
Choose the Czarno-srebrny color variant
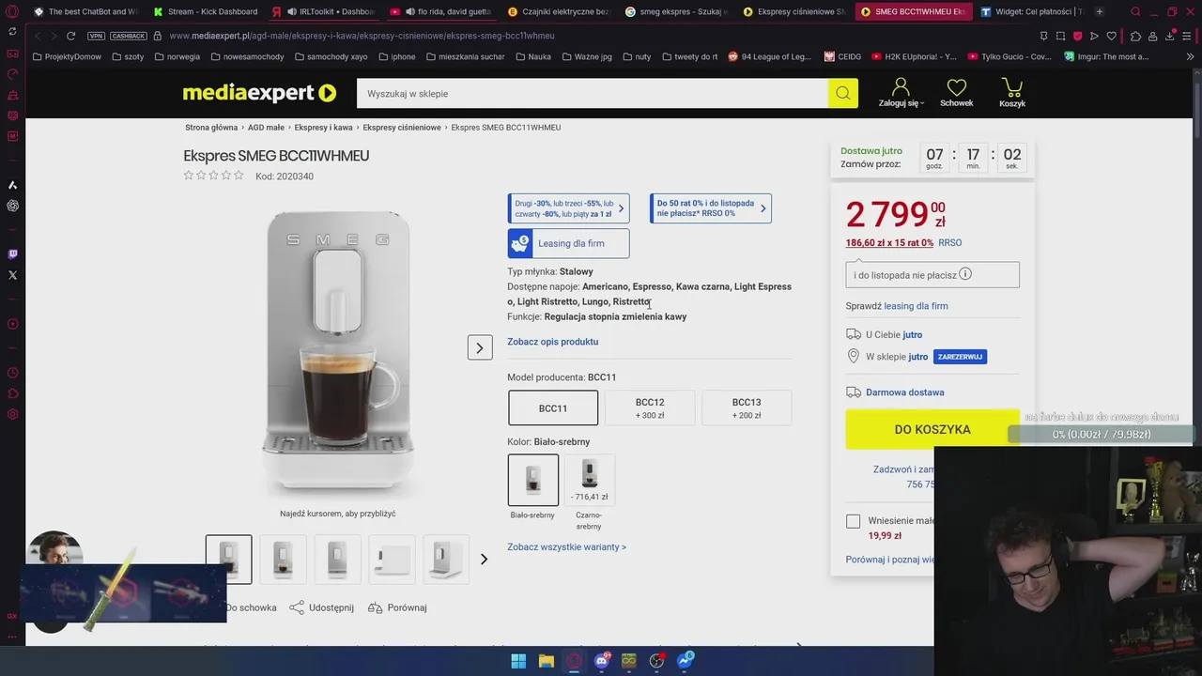[x=589, y=480]
